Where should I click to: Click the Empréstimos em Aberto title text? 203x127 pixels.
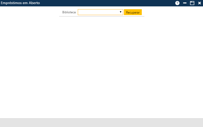20,3
